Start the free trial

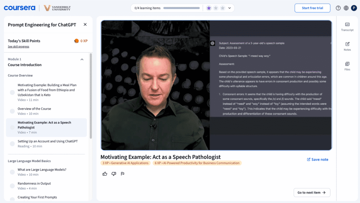312,8
